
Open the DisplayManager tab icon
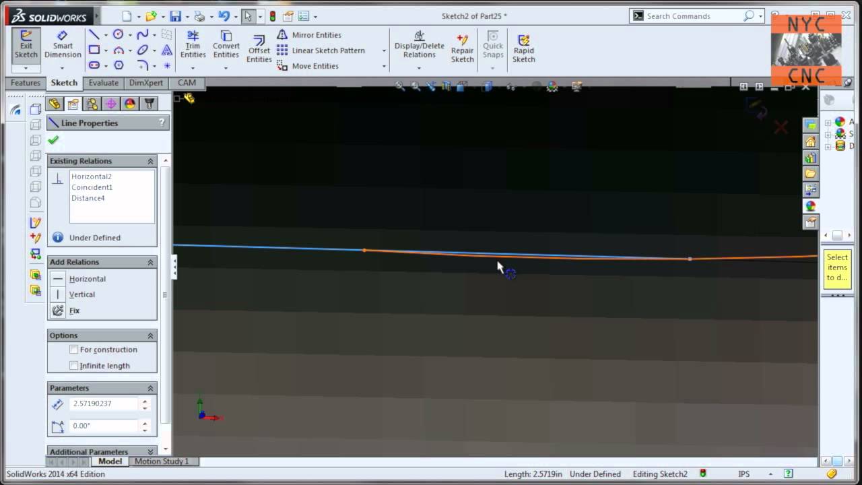coord(130,104)
